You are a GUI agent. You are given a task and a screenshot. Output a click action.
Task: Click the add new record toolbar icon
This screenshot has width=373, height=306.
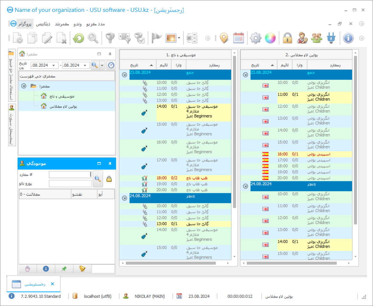[18, 38]
